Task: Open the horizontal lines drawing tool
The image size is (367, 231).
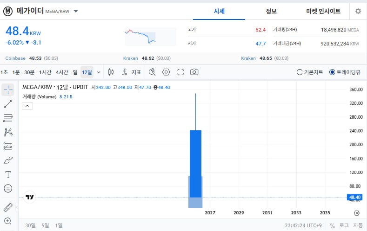Action: 8,118
